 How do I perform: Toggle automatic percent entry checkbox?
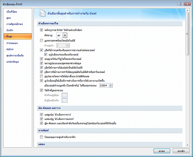(41, 67)
